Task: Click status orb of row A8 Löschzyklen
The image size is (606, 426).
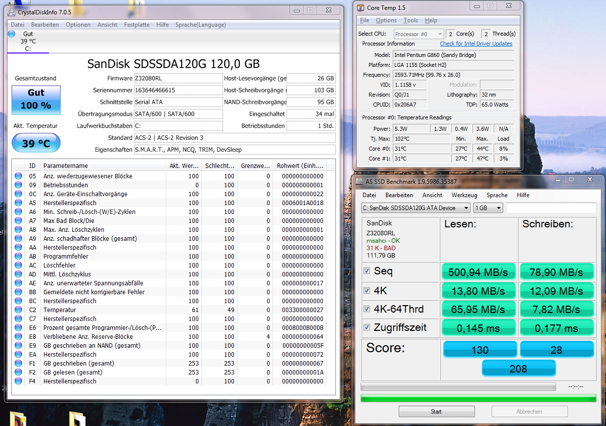Action: point(18,229)
